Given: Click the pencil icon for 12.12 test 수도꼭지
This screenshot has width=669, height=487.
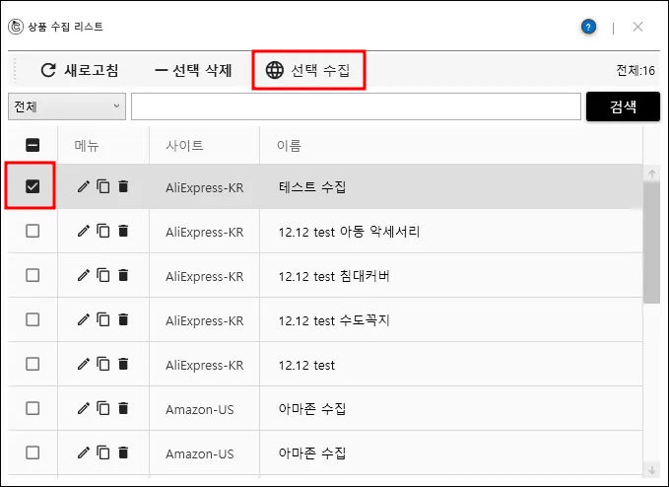Looking at the screenshot, I should [84, 319].
